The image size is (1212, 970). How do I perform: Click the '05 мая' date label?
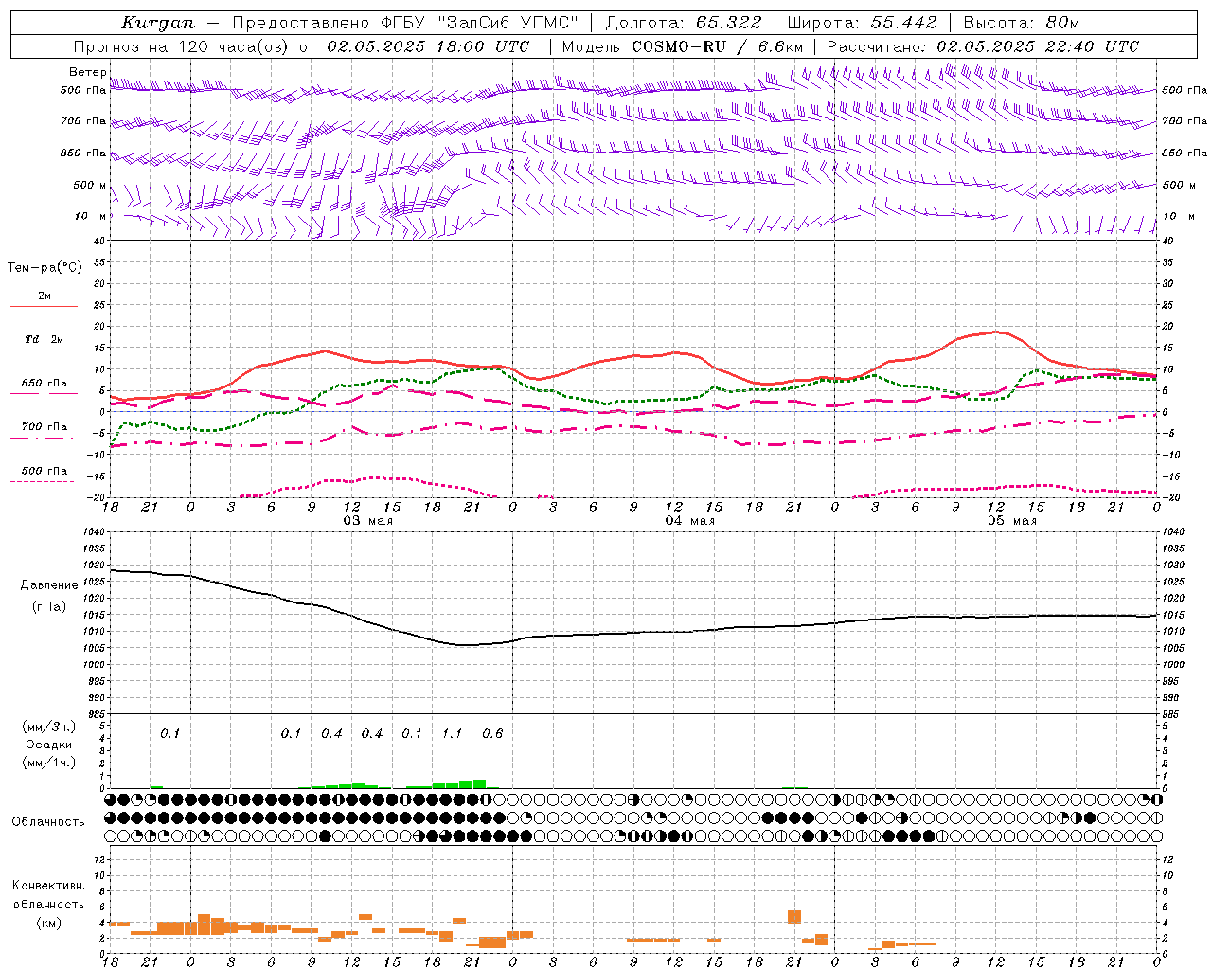1011,521
